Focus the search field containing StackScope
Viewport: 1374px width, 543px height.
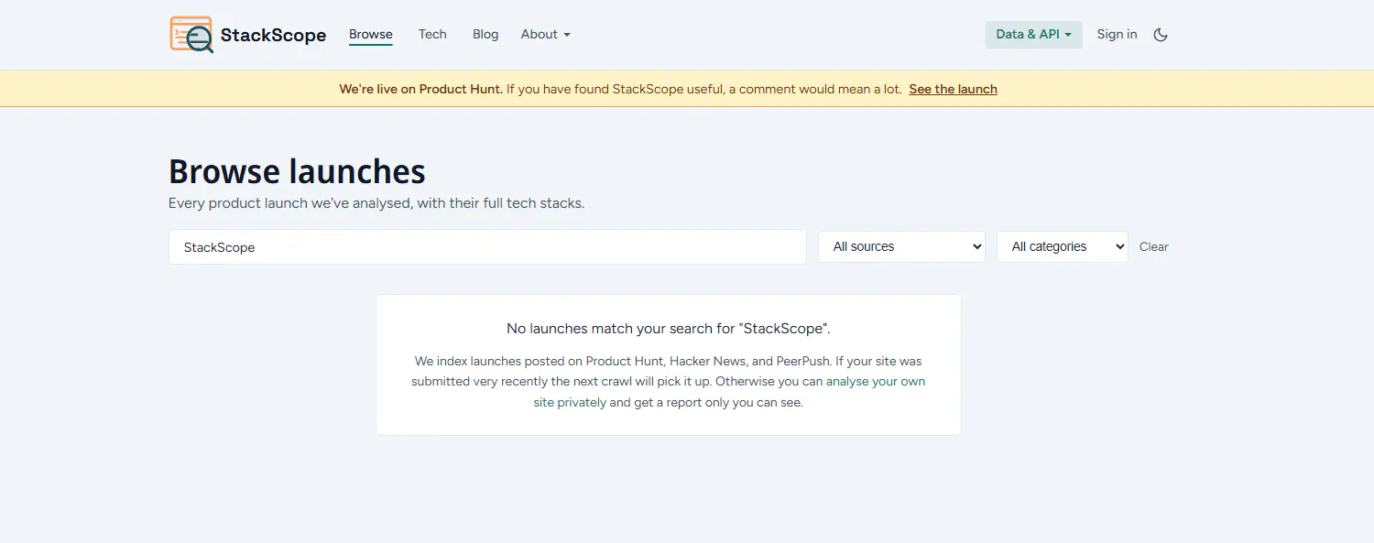(x=487, y=247)
